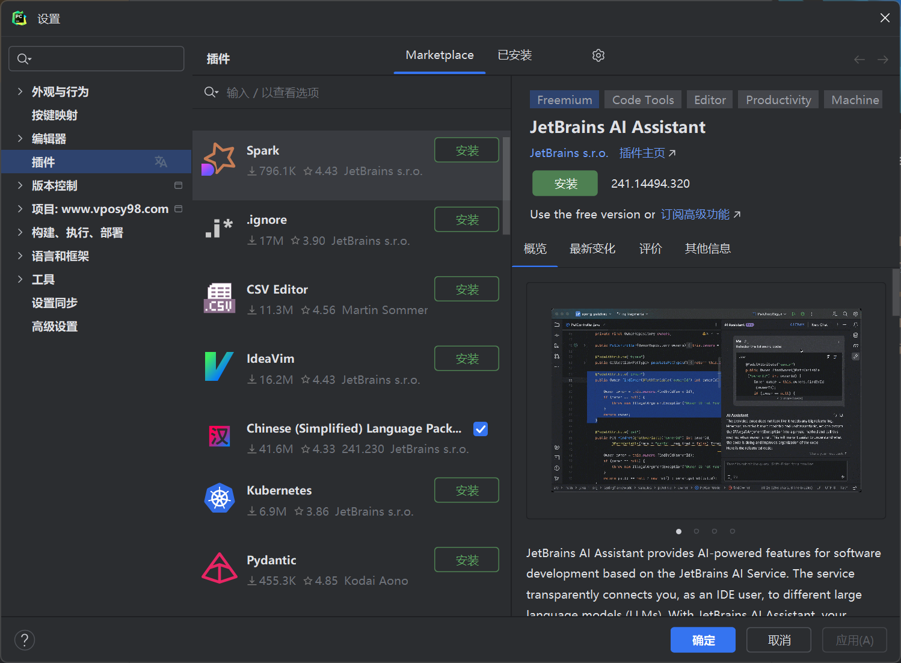This screenshot has width=901, height=663.
Task: Select the second screenshot carousel dot
Action: 697,531
